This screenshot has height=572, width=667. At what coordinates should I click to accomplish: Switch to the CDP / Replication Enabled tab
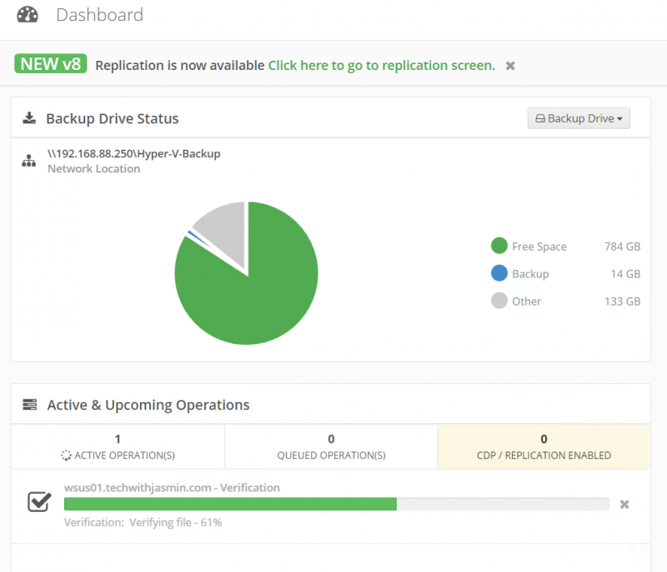[544, 447]
